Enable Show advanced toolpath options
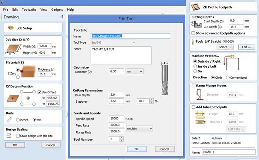This screenshot has height=160, width=259. [x=193, y=33]
